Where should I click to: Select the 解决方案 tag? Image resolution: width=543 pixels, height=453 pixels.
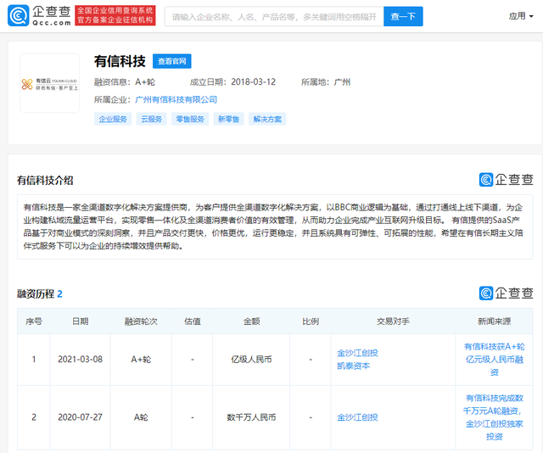coord(267,119)
